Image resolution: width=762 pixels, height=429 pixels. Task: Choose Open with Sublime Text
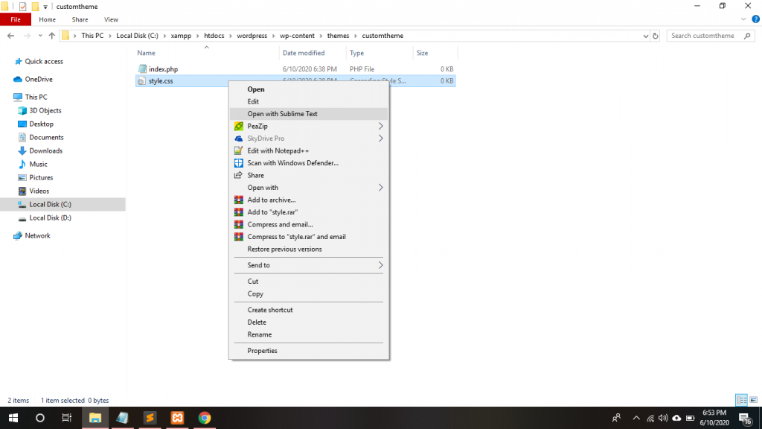click(x=283, y=114)
